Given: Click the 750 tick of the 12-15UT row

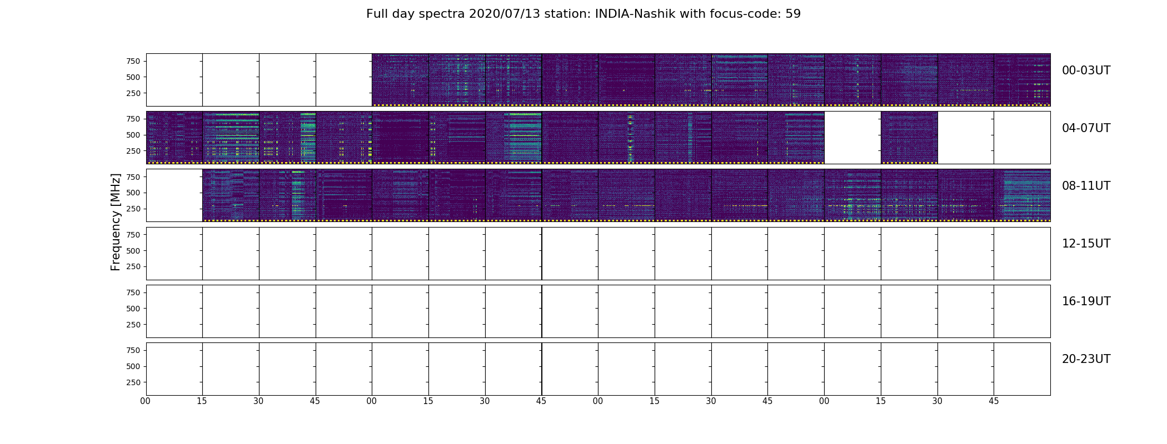Looking at the screenshot, I should (133, 235).
